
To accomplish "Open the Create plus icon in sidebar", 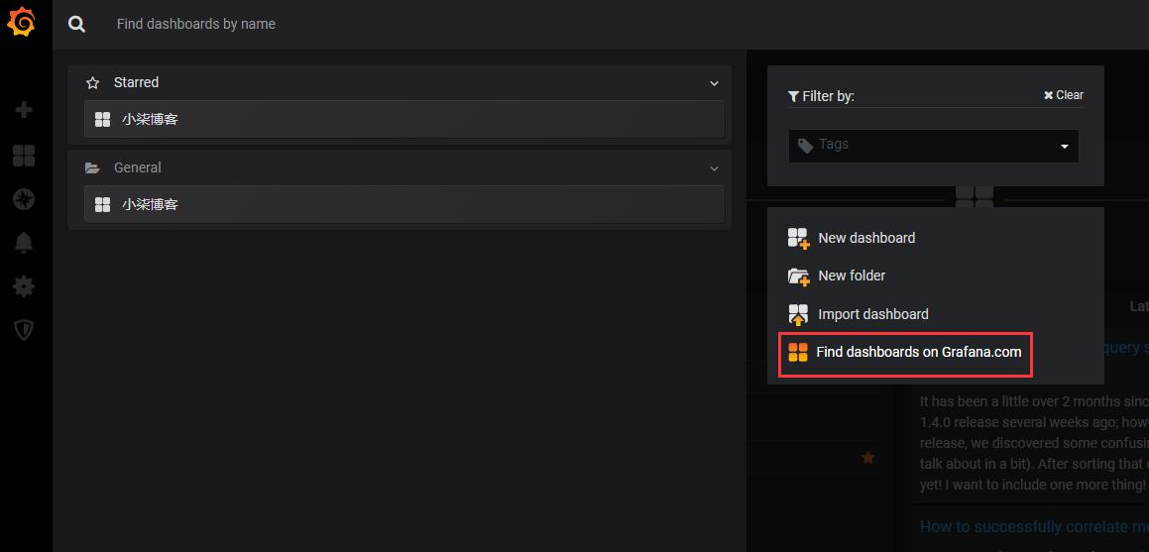I will click(x=24, y=111).
